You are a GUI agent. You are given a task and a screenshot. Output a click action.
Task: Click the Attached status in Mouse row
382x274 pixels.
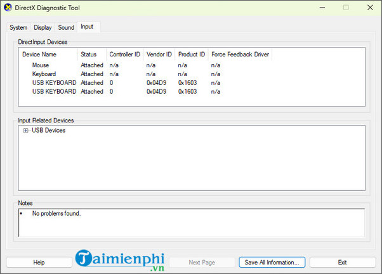click(92, 65)
